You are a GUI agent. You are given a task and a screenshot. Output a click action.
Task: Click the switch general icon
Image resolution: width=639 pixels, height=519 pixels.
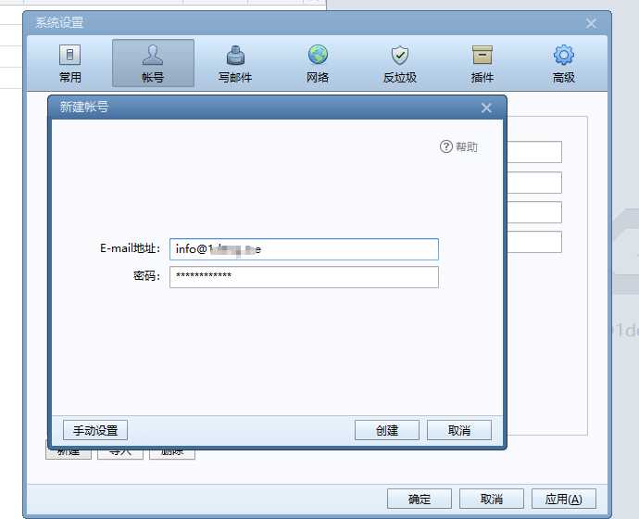[70, 55]
